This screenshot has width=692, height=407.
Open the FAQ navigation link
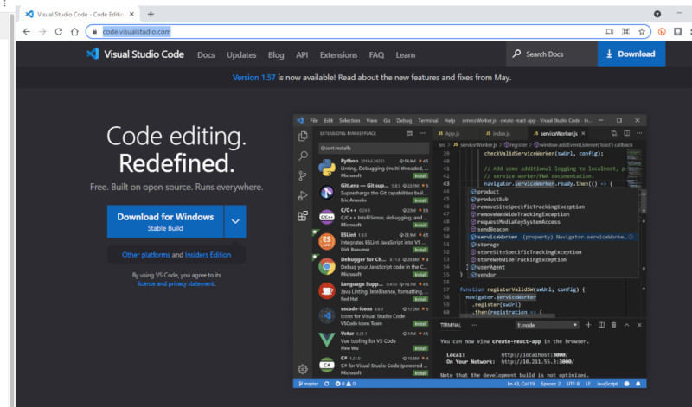pyautogui.click(x=376, y=54)
